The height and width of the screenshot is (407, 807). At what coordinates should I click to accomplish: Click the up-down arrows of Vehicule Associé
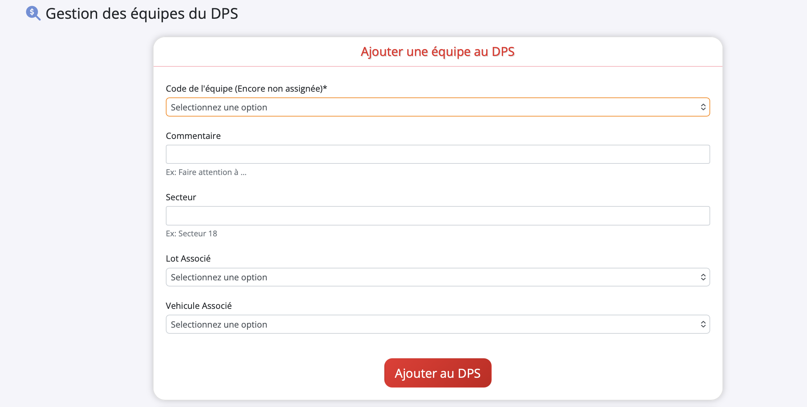703,324
